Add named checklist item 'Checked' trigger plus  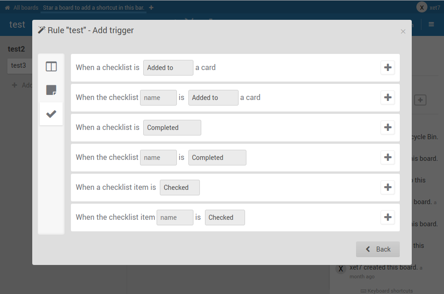coord(388,217)
